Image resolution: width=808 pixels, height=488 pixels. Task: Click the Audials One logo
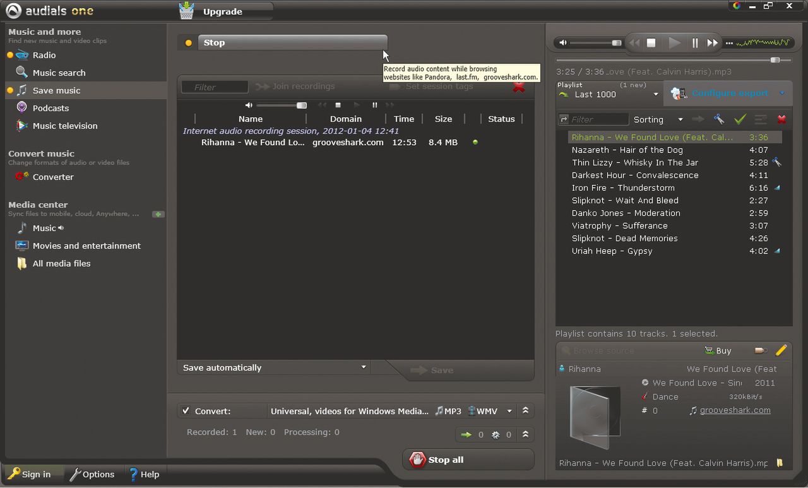click(x=50, y=11)
